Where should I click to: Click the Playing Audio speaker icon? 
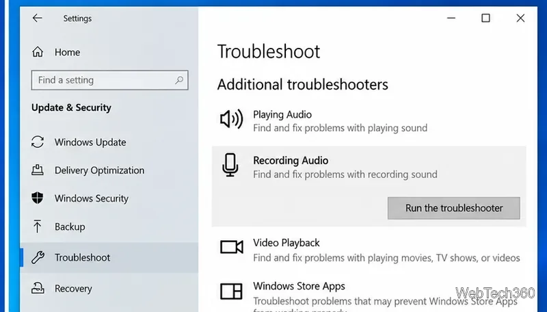pyautogui.click(x=231, y=119)
